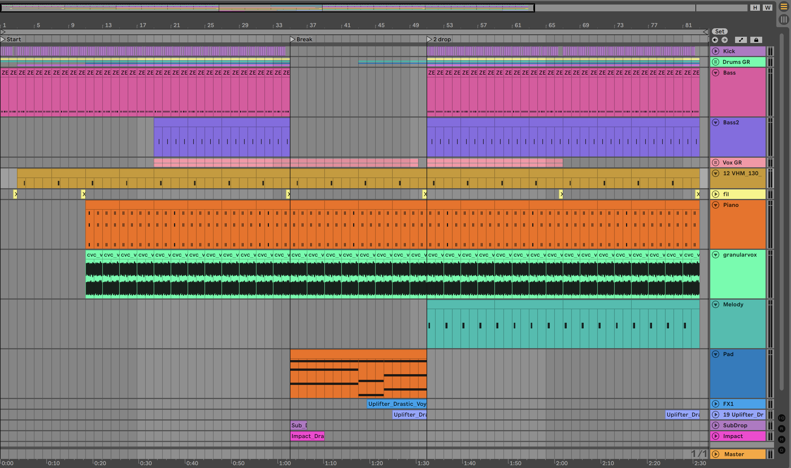Select the 2 drop locator marker
The height and width of the screenshot is (468, 791).
[429, 39]
